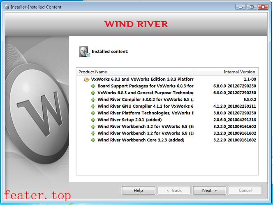Click the plus icon beside Wind River Setup 2.0.1
Screen dimensions: 273x205
93,120
